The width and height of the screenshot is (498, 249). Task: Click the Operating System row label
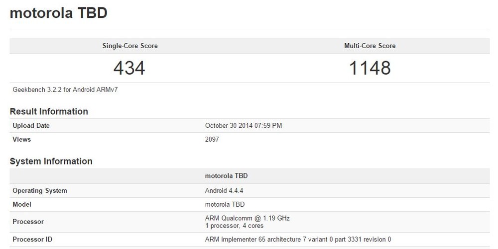coord(40,191)
